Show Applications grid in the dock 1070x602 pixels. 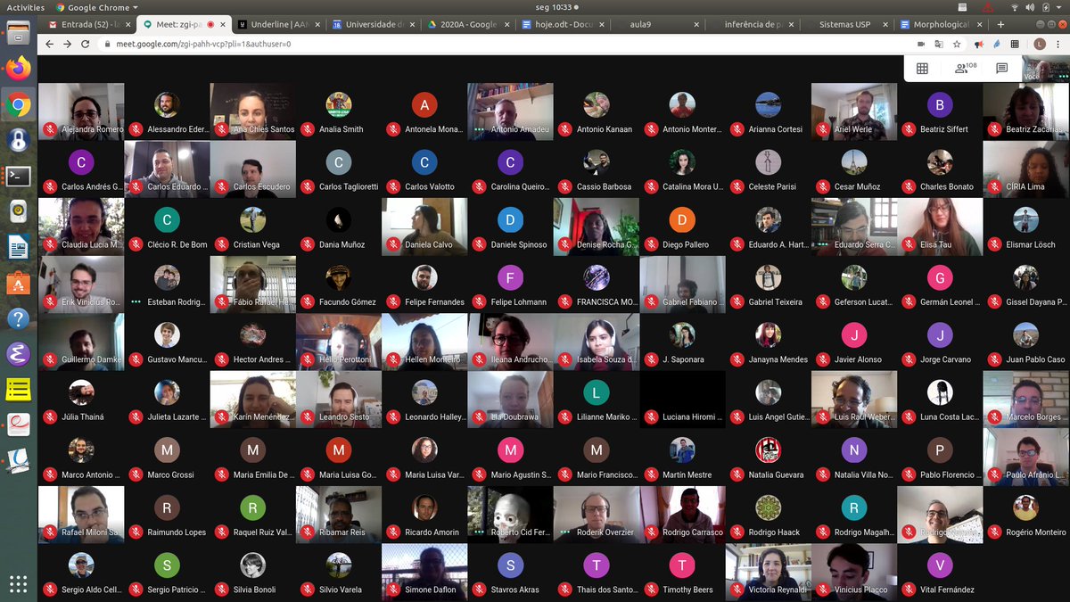19,584
